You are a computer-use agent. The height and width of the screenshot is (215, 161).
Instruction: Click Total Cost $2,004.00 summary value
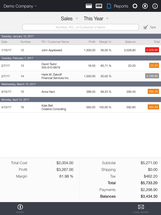(65, 163)
